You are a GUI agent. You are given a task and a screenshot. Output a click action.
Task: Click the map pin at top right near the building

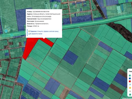pyautogui.click(x=120, y=11)
